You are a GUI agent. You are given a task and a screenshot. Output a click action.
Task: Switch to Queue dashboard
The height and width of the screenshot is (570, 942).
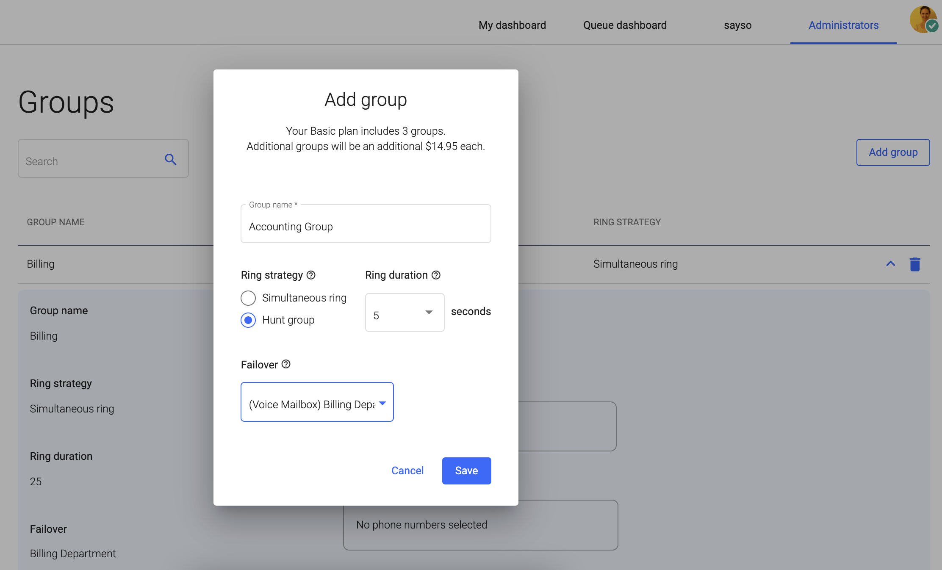click(625, 25)
